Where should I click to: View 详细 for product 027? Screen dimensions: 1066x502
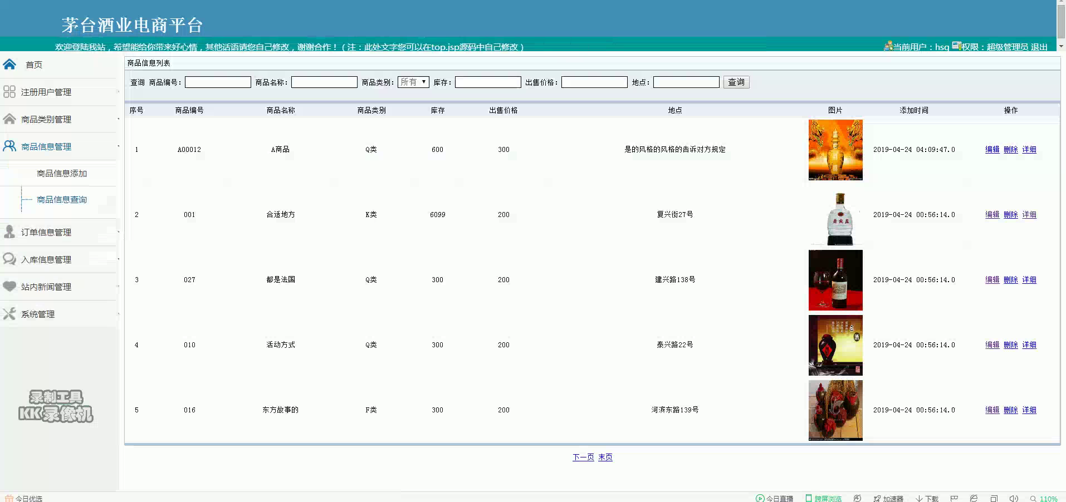(x=1029, y=279)
